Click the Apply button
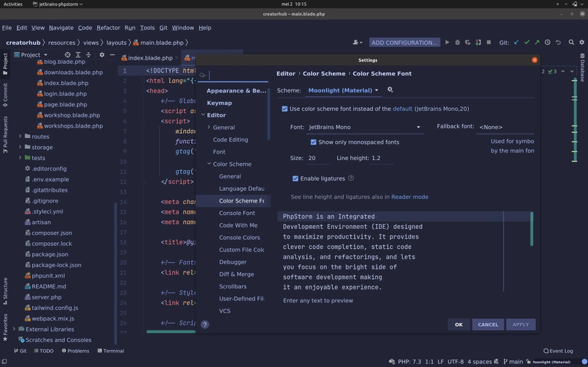588x367 pixels. [x=520, y=324]
